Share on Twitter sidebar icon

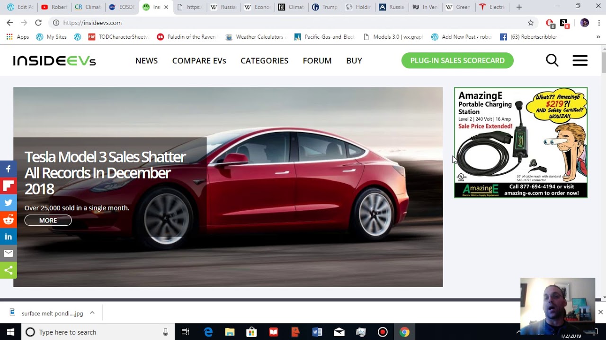tap(9, 203)
